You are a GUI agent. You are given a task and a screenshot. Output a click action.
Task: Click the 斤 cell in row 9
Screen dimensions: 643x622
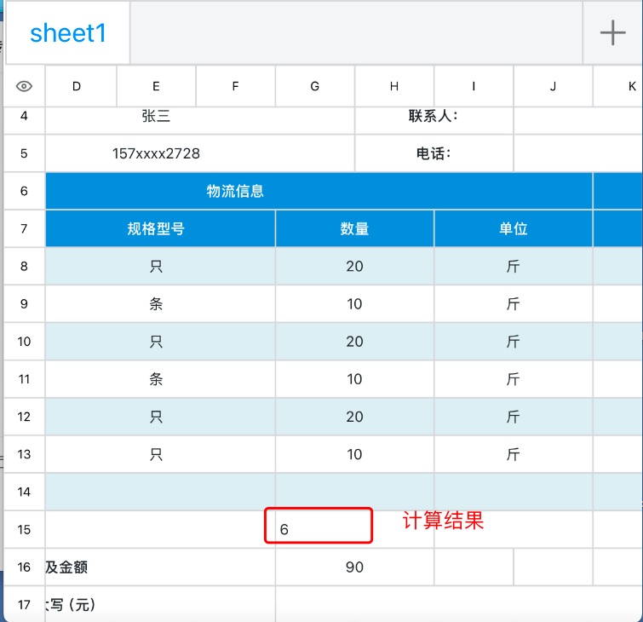tap(514, 303)
